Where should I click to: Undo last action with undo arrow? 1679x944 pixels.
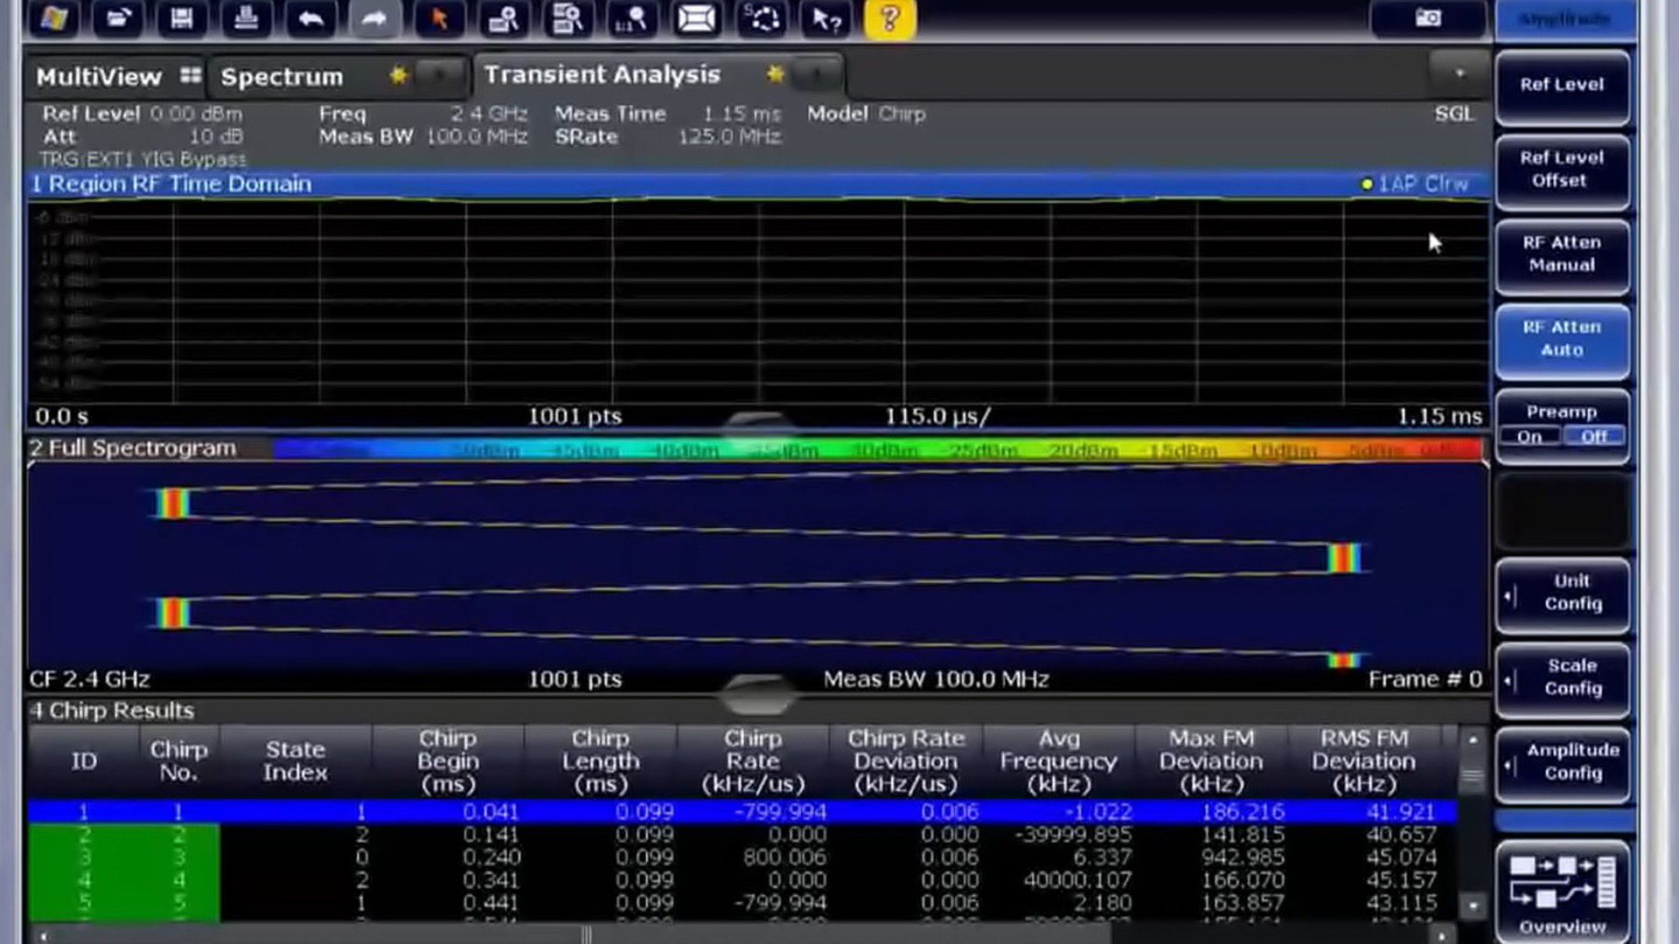(x=310, y=18)
